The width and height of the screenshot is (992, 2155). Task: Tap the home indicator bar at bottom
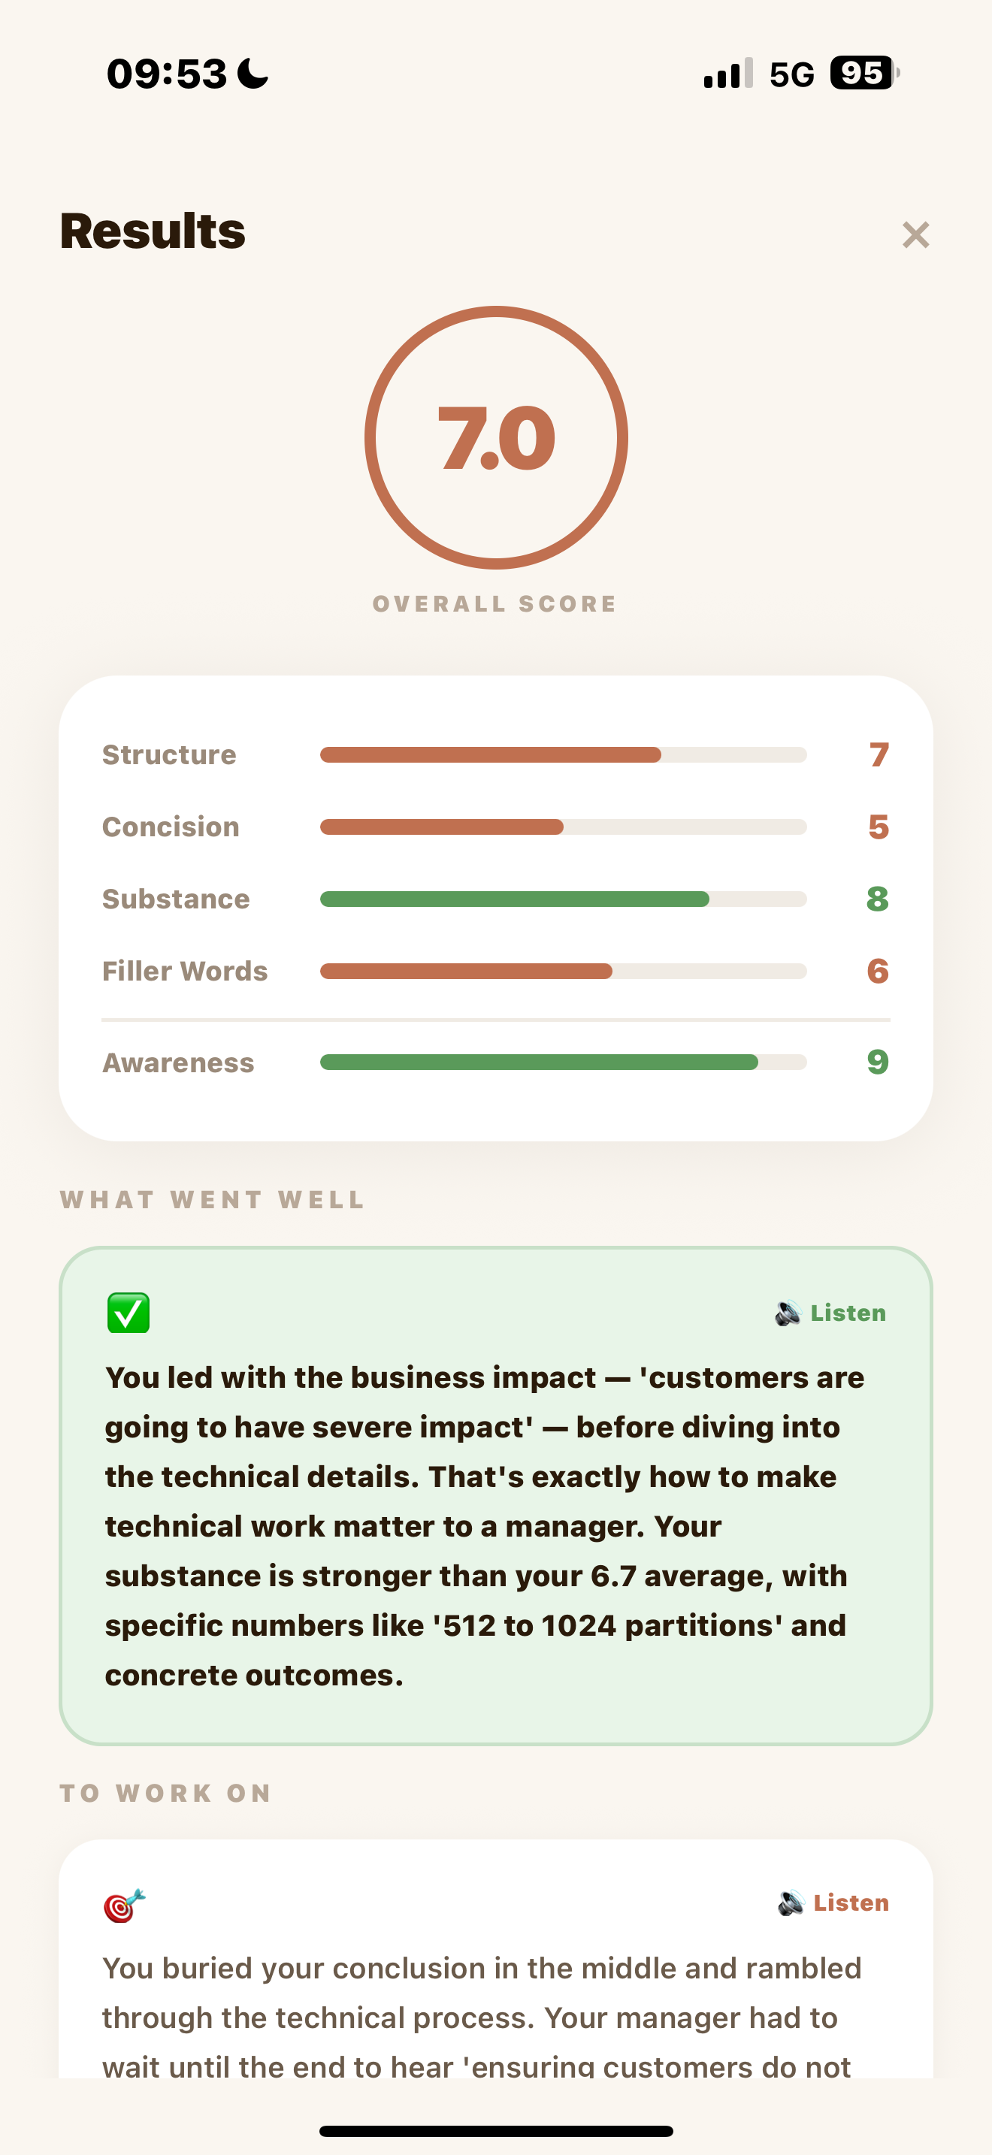pyautogui.click(x=496, y=2131)
